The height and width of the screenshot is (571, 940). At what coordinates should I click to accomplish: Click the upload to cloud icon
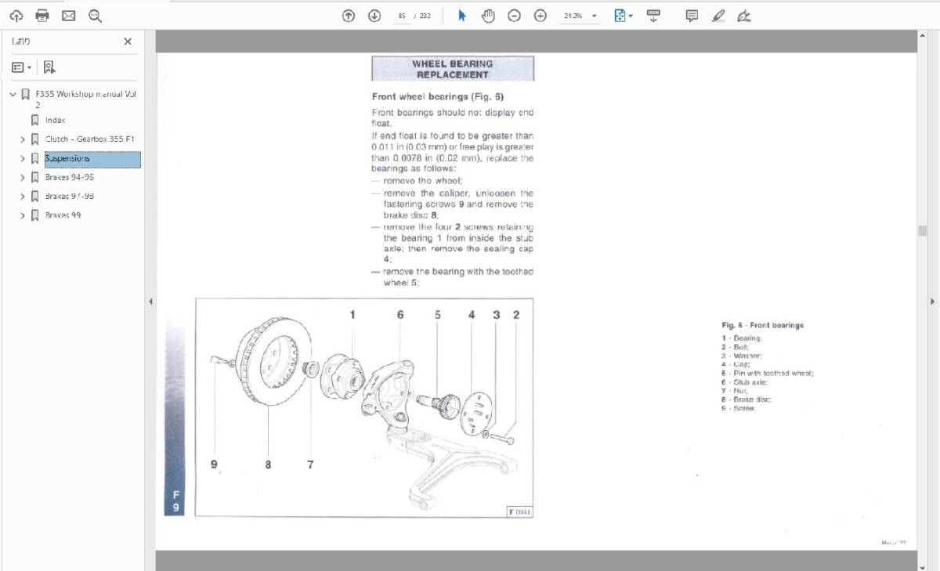(17, 16)
